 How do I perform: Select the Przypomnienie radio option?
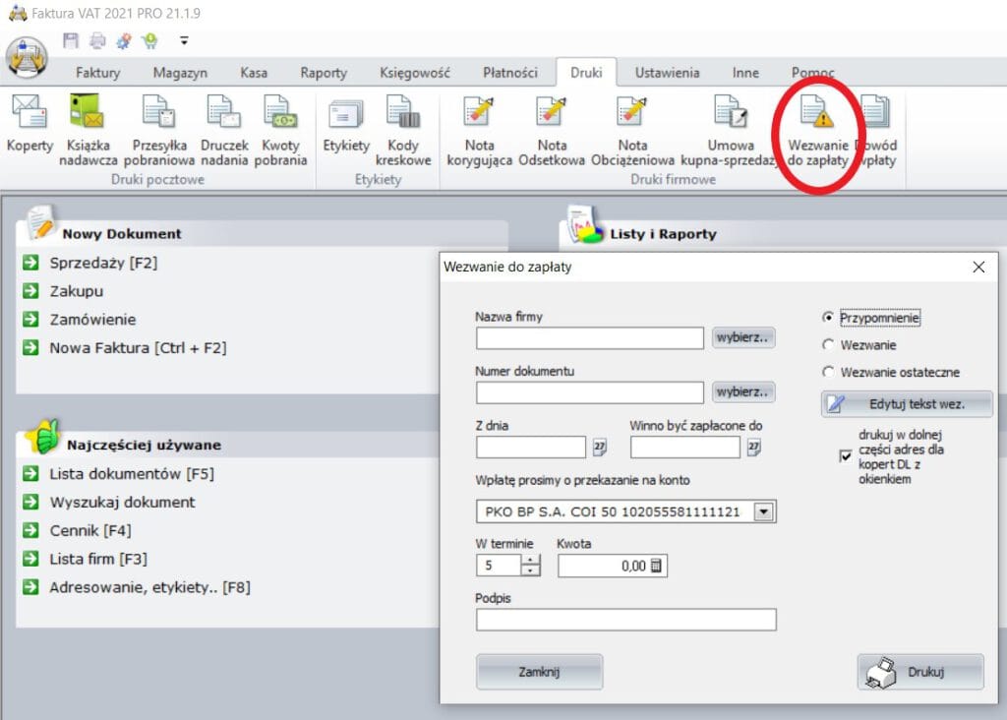coord(828,318)
